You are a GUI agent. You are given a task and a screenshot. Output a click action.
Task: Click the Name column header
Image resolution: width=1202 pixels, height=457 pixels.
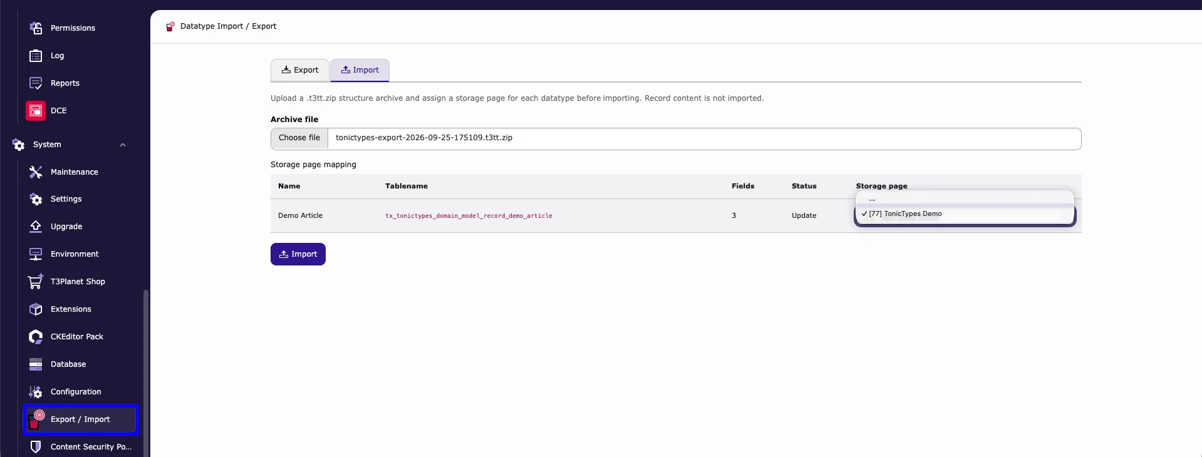289,186
